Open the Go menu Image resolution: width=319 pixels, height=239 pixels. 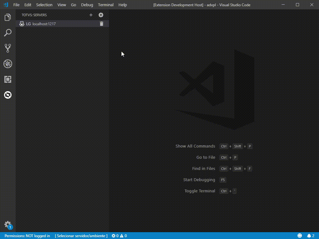74,5
